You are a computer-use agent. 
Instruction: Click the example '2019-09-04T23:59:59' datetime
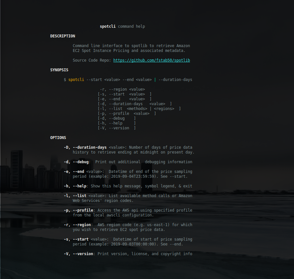[x=132, y=176]
